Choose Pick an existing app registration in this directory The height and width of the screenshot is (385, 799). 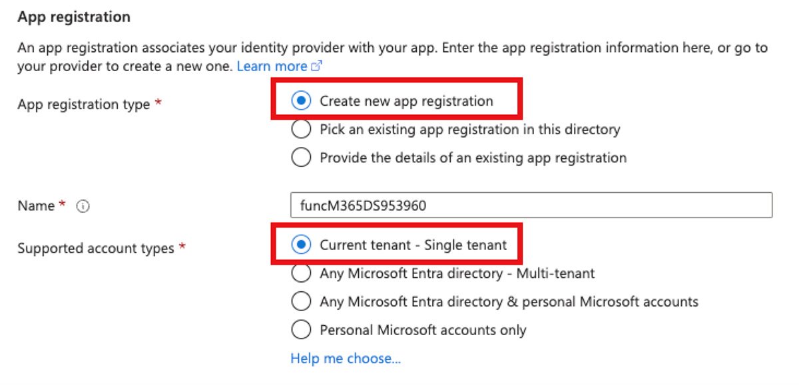click(301, 129)
